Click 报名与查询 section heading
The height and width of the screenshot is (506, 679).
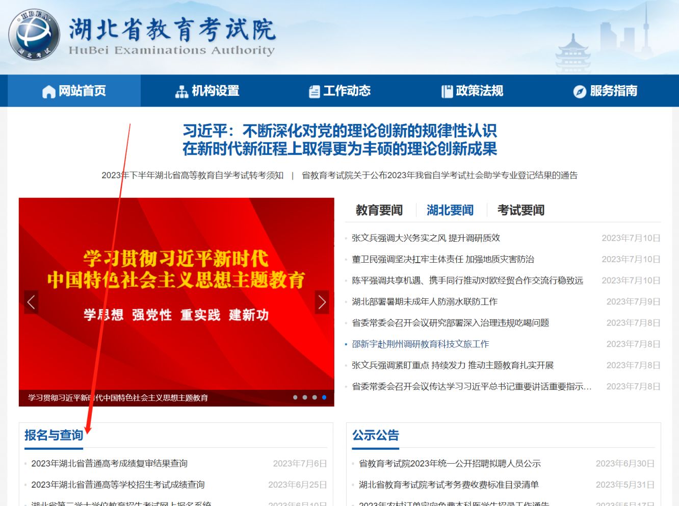click(54, 435)
